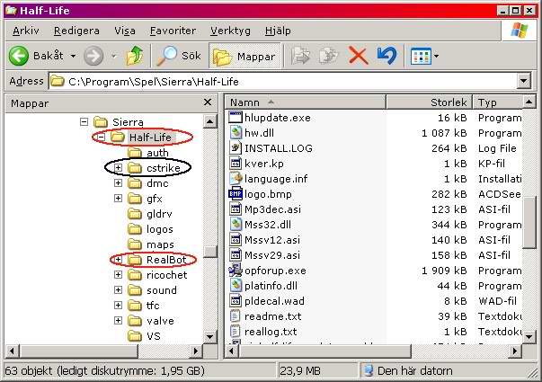Sort files by Storlek column header

tap(429, 102)
